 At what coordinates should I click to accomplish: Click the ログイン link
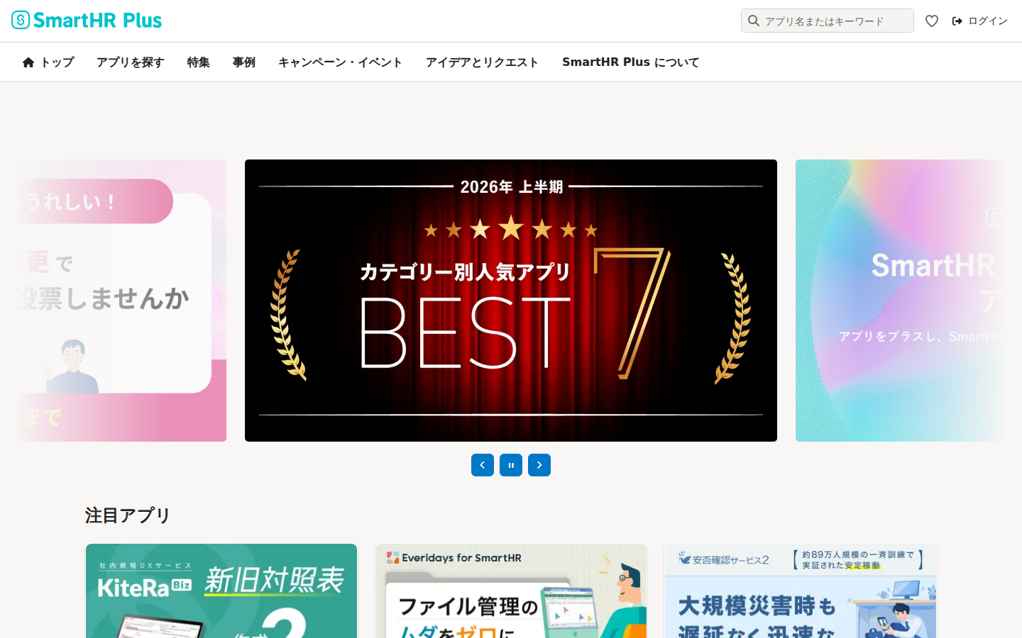980,21
